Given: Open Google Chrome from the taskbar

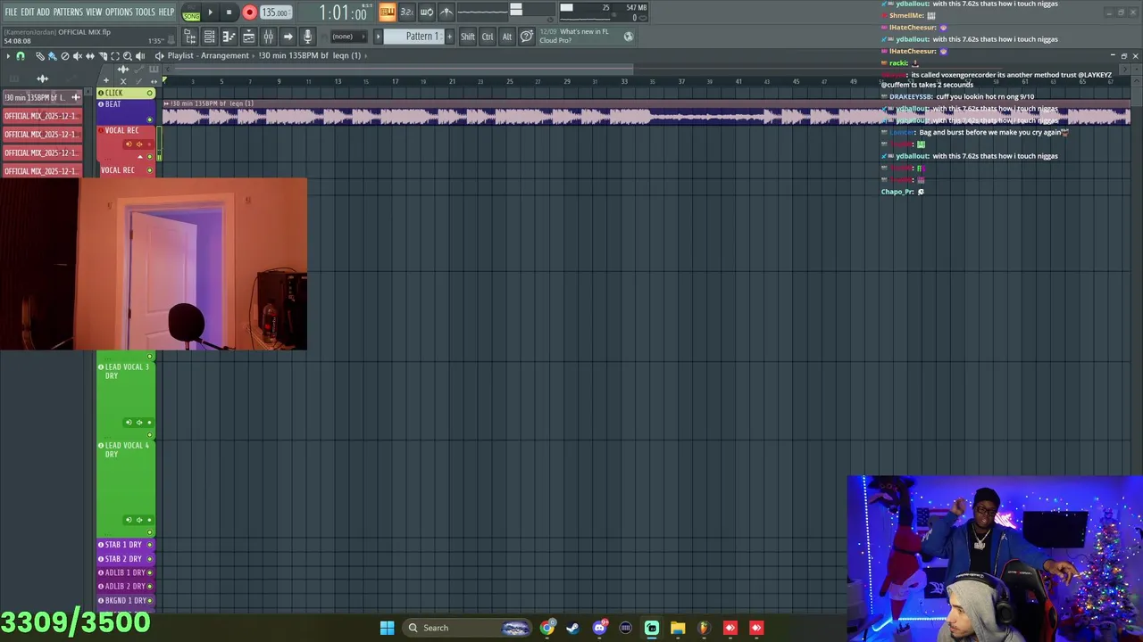Looking at the screenshot, I should click(547, 628).
